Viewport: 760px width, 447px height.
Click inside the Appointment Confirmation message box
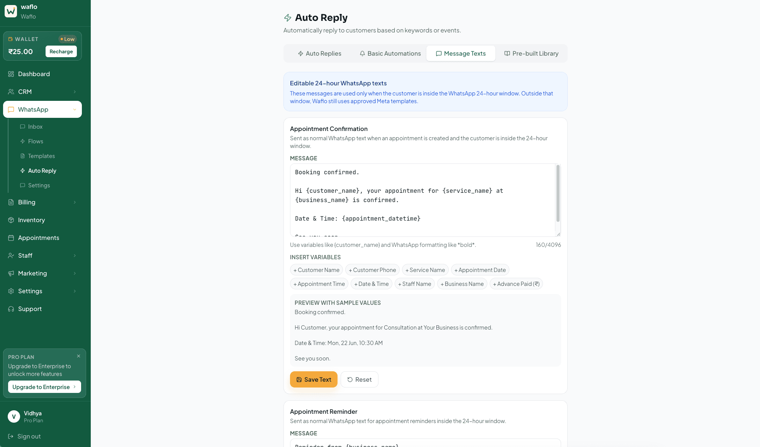click(x=425, y=200)
